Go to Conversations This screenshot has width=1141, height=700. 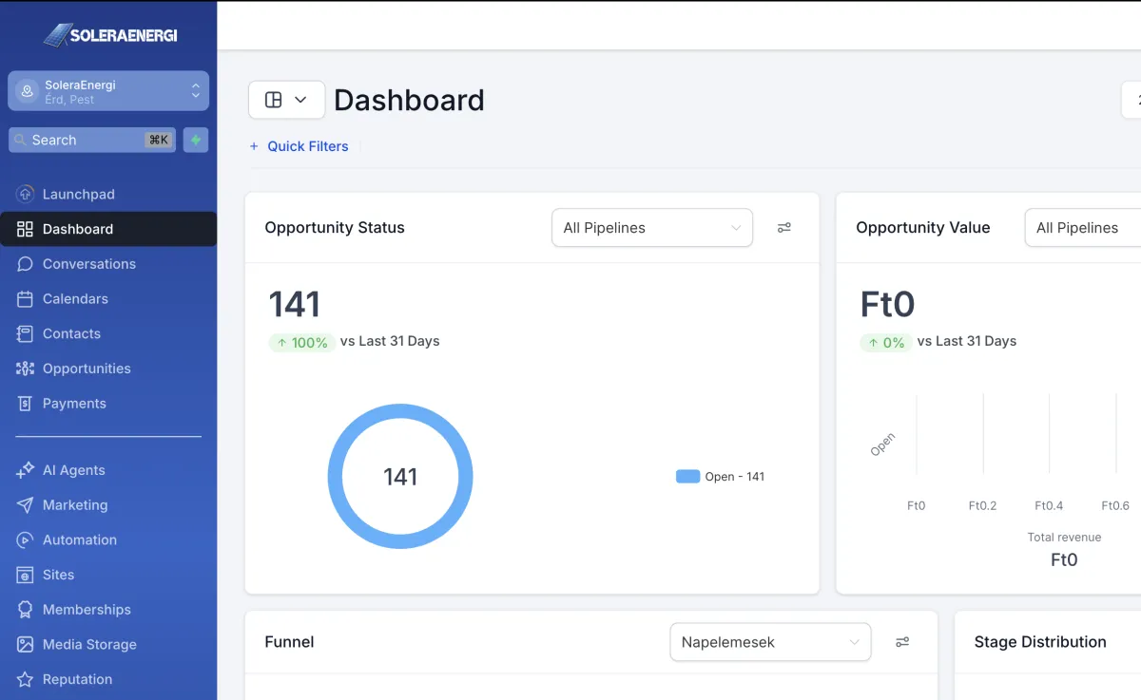[108, 264]
